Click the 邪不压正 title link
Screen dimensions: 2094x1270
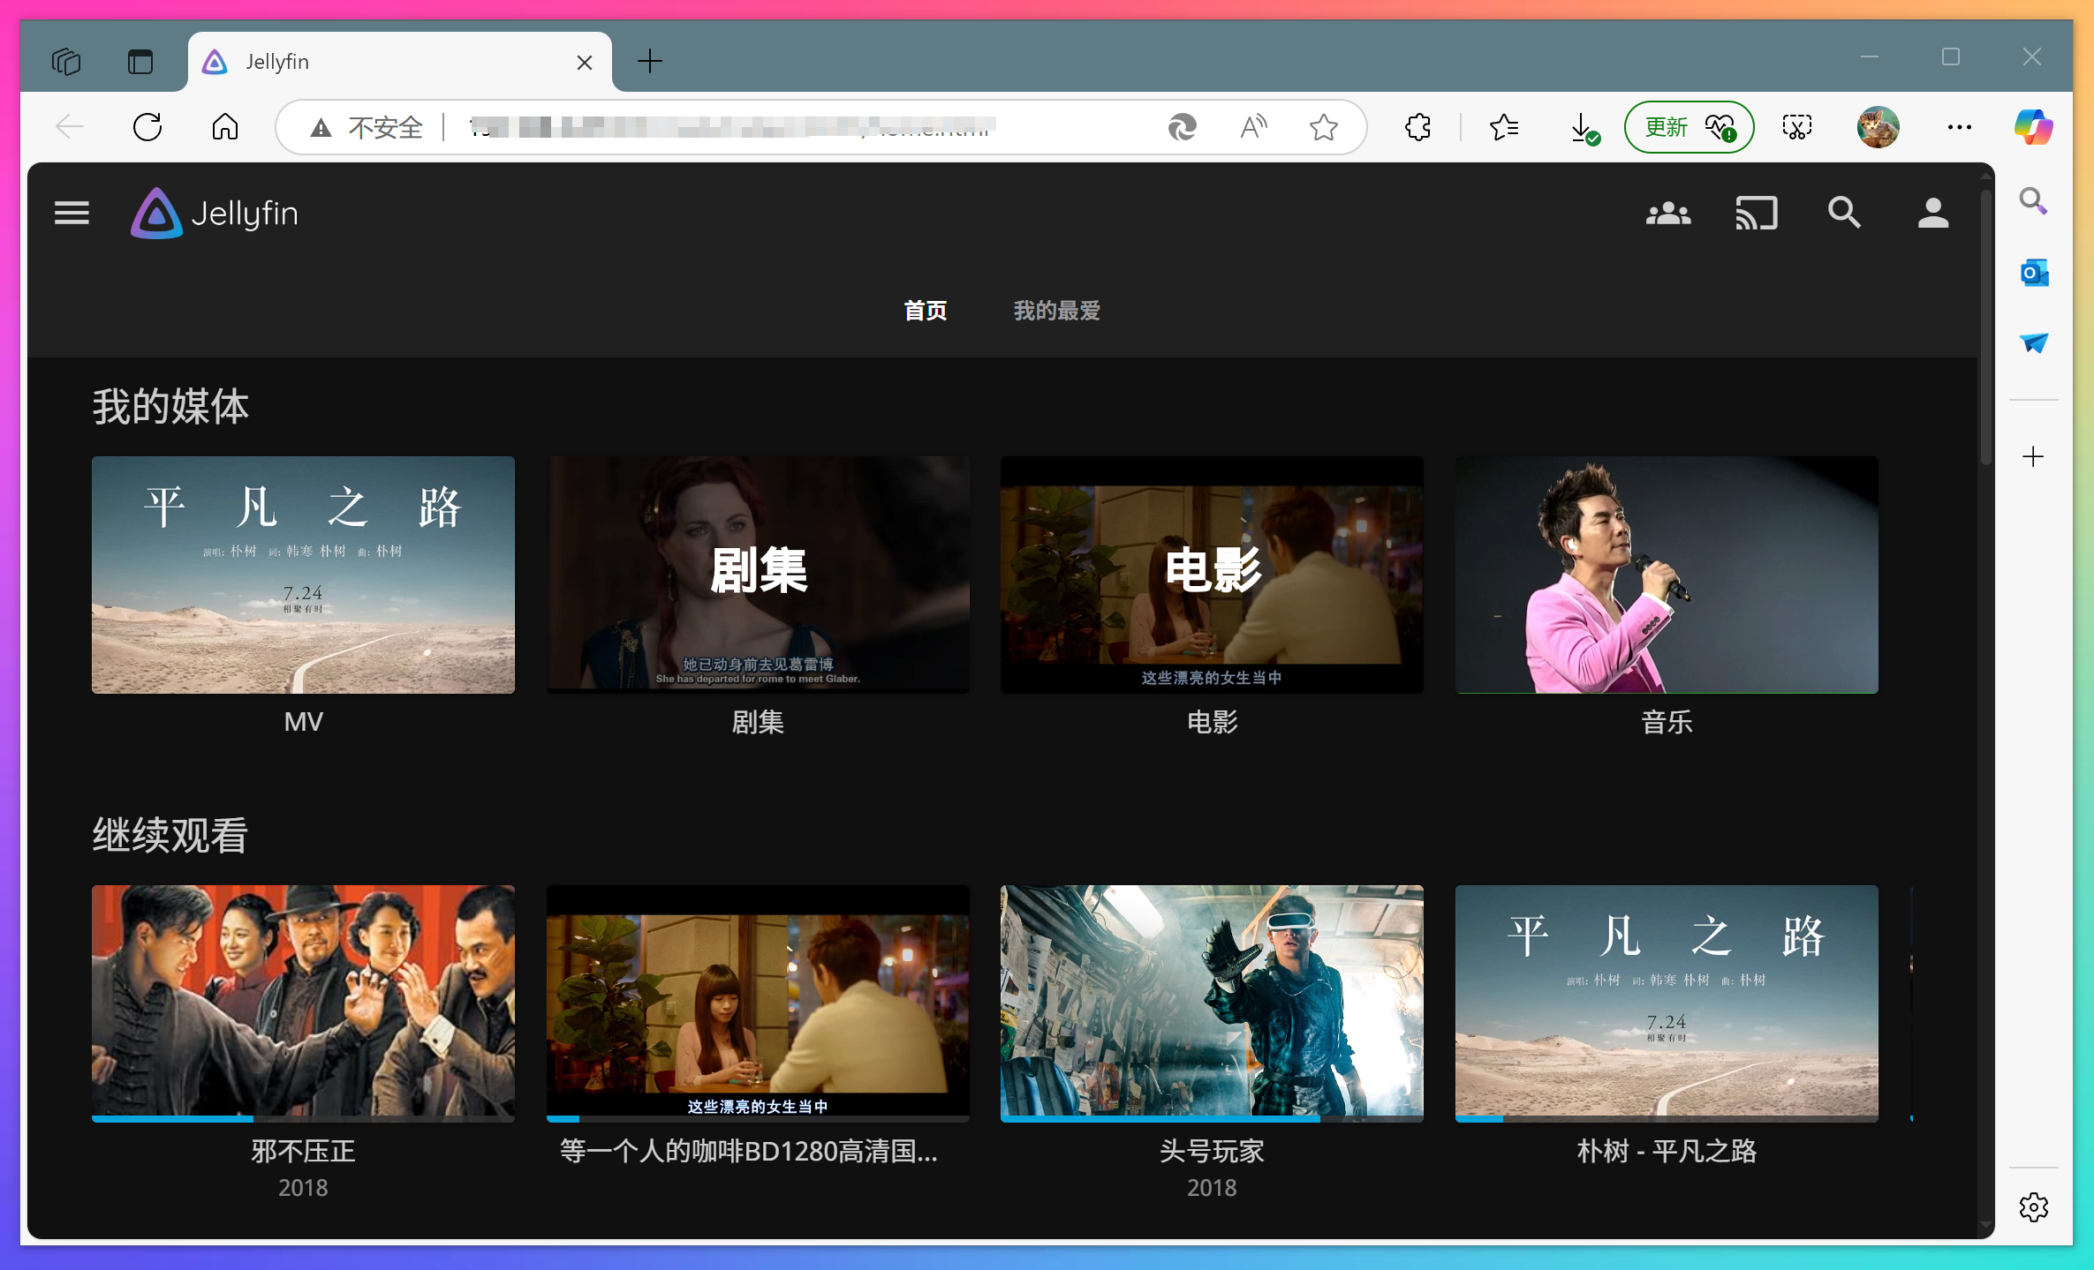point(303,1151)
